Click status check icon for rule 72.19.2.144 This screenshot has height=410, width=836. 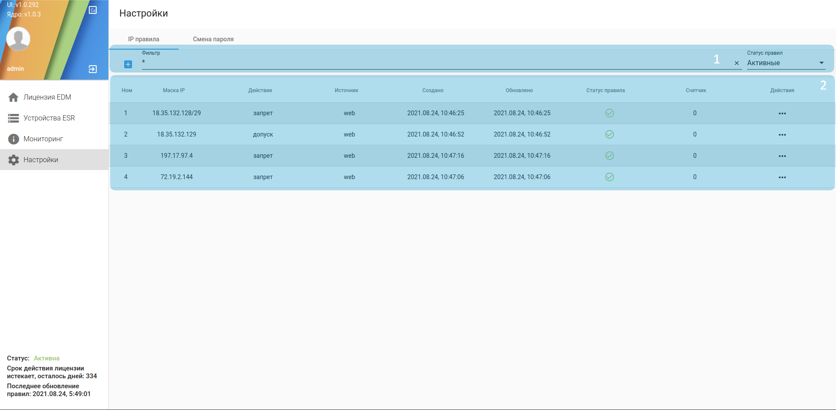610,177
